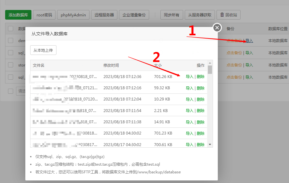Check the box for the dem database row
This screenshot has height=183, width=289.
tap(11, 40)
